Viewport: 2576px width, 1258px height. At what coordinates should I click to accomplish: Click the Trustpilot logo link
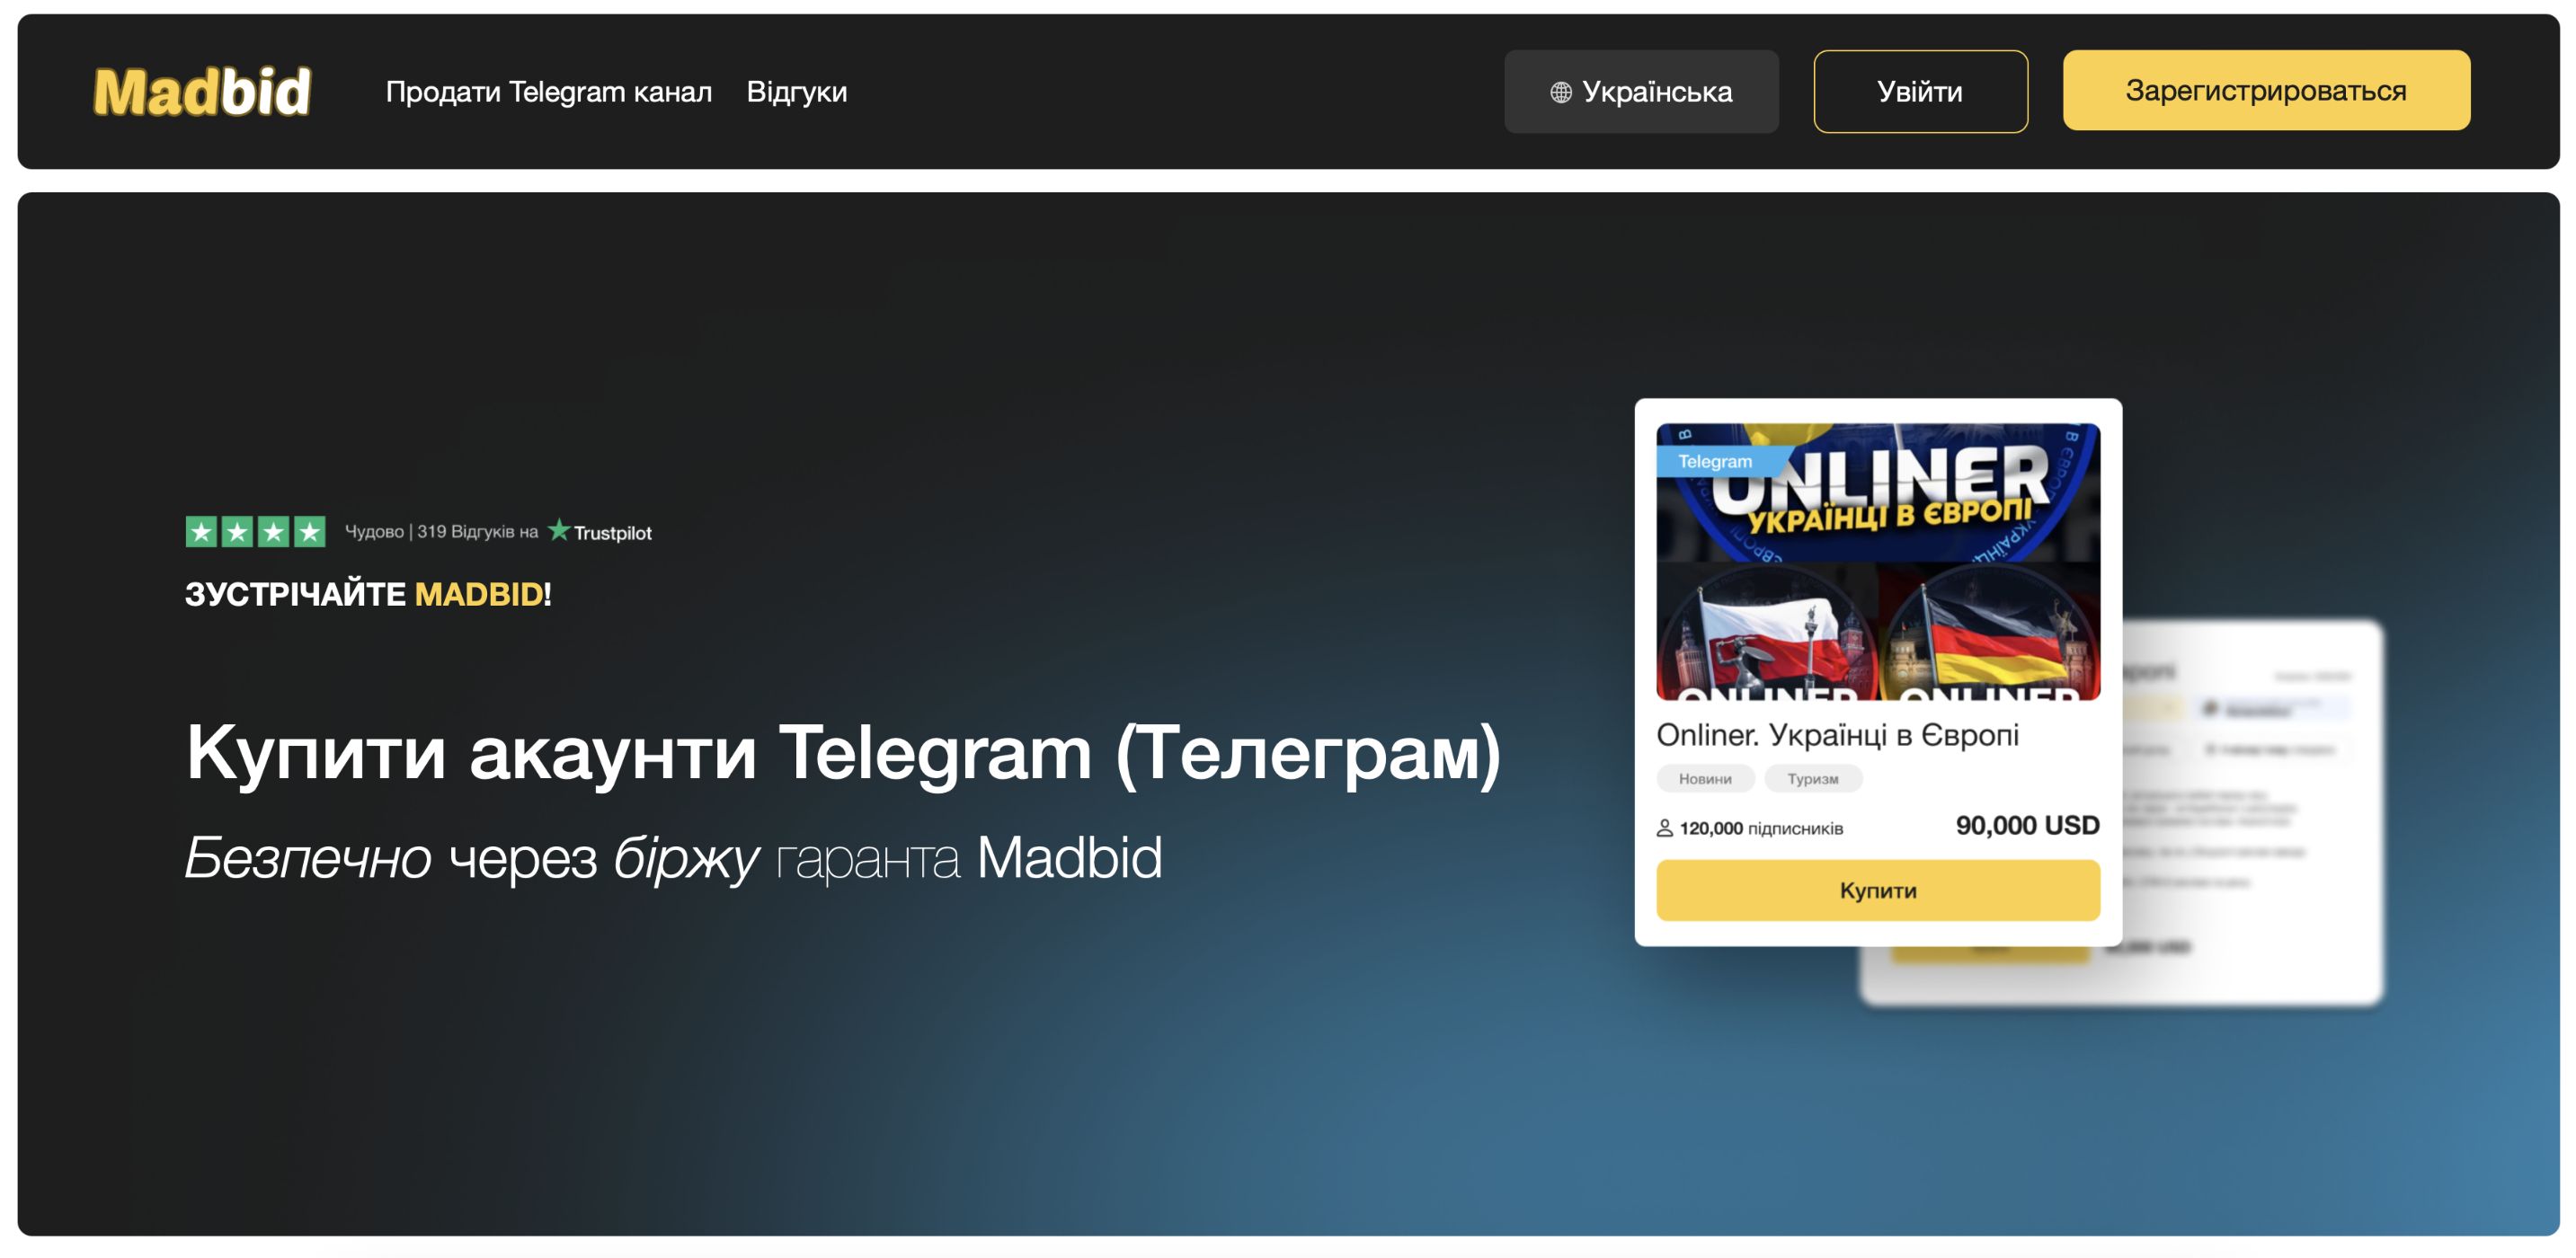599,531
